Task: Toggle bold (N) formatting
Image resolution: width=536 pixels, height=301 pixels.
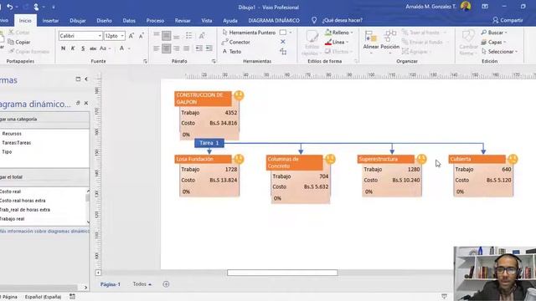Action: (x=63, y=48)
